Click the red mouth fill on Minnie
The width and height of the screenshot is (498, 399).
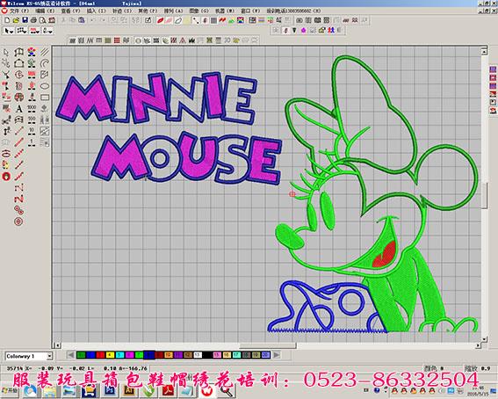click(385, 254)
